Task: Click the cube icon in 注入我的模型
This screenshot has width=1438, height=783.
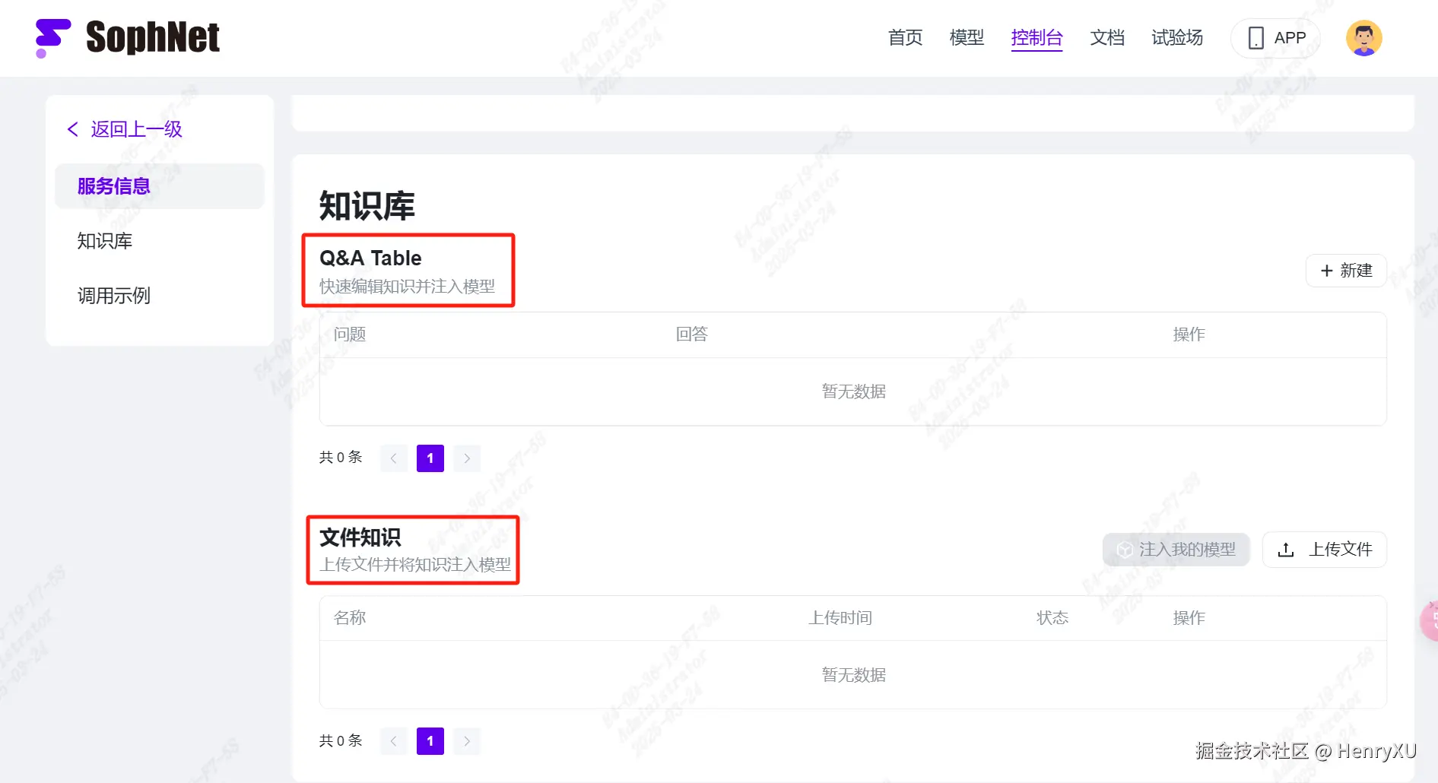Action: tap(1125, 550)
